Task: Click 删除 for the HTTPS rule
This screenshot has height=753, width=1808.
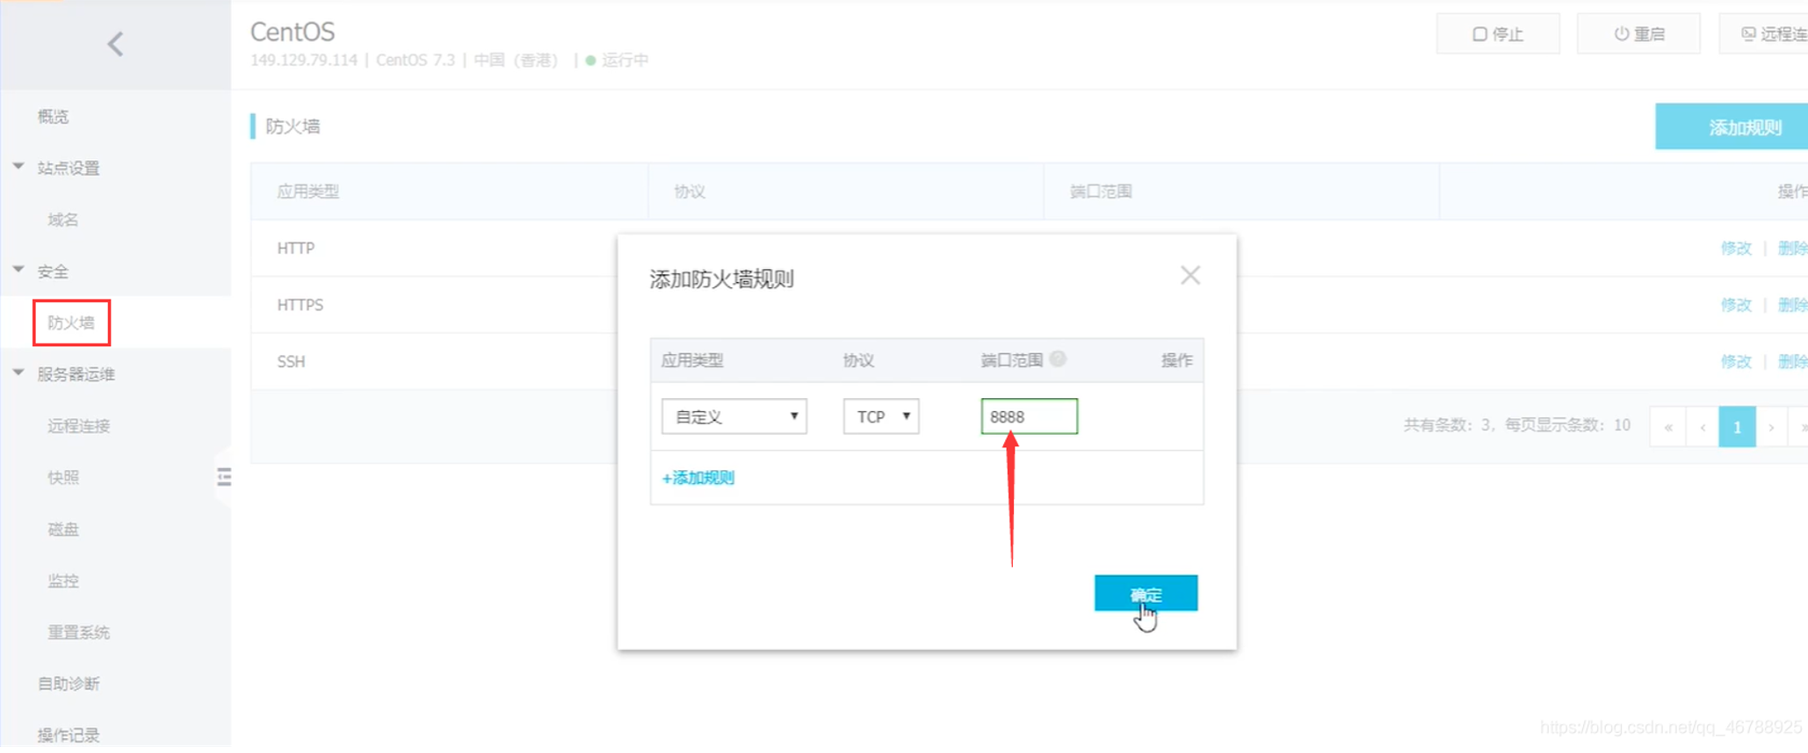Action: coord(1792,305)
